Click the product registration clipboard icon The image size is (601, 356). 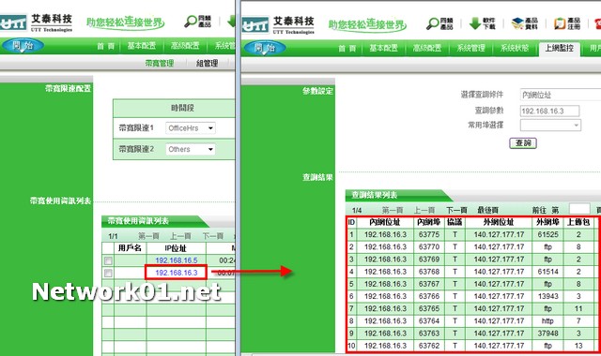click(560, 23)
